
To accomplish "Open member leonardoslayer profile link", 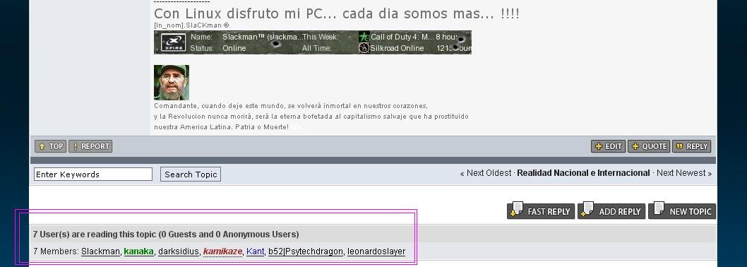I will point(376,251).
